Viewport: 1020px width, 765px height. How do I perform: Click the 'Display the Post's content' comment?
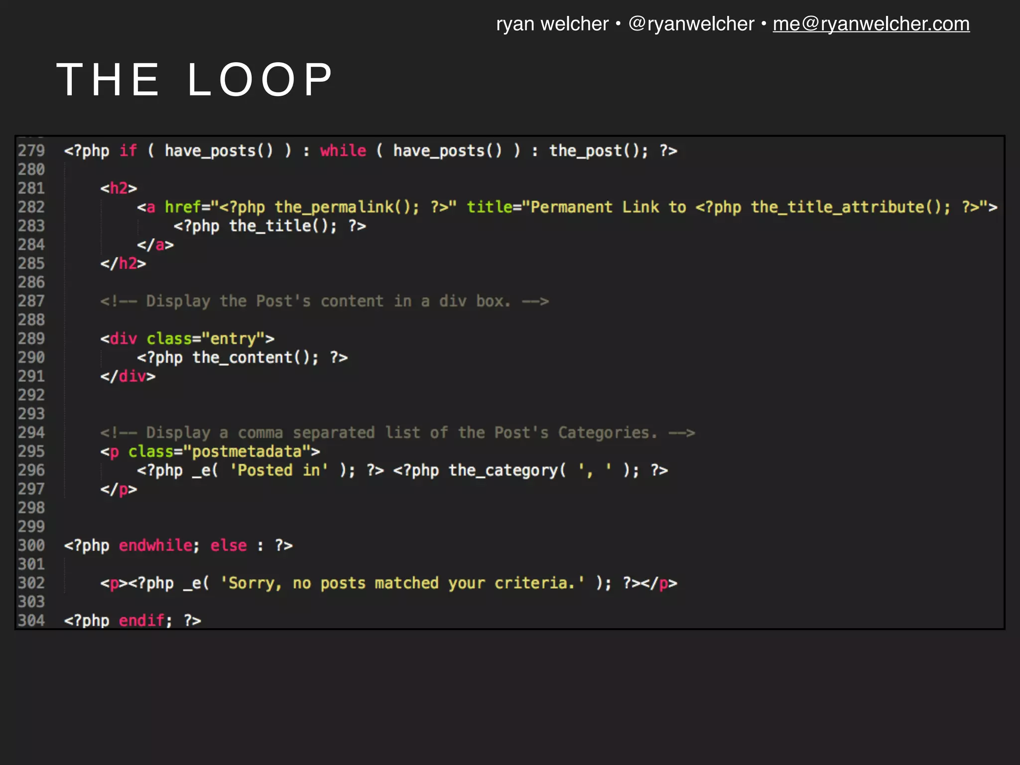pyautogui.click(x=324, y=301)
